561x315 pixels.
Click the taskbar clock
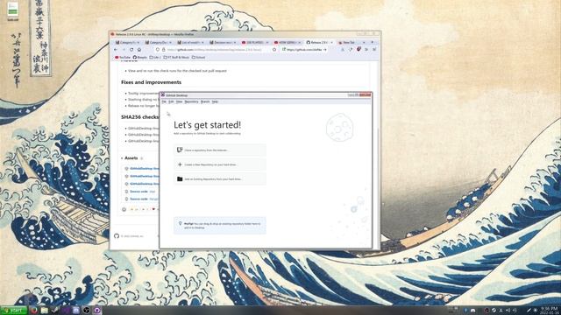click(550, 311)
